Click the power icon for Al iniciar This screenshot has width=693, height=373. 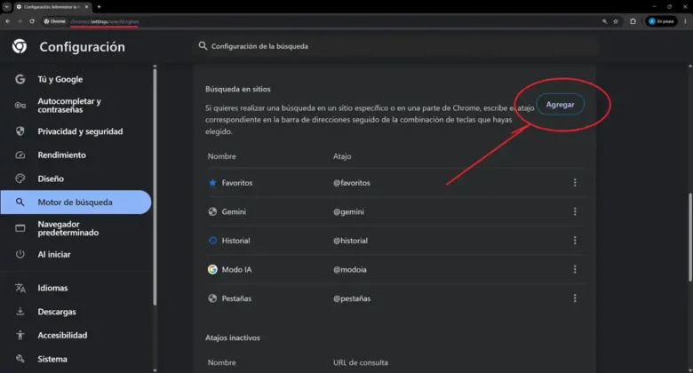tap(20, 254)
